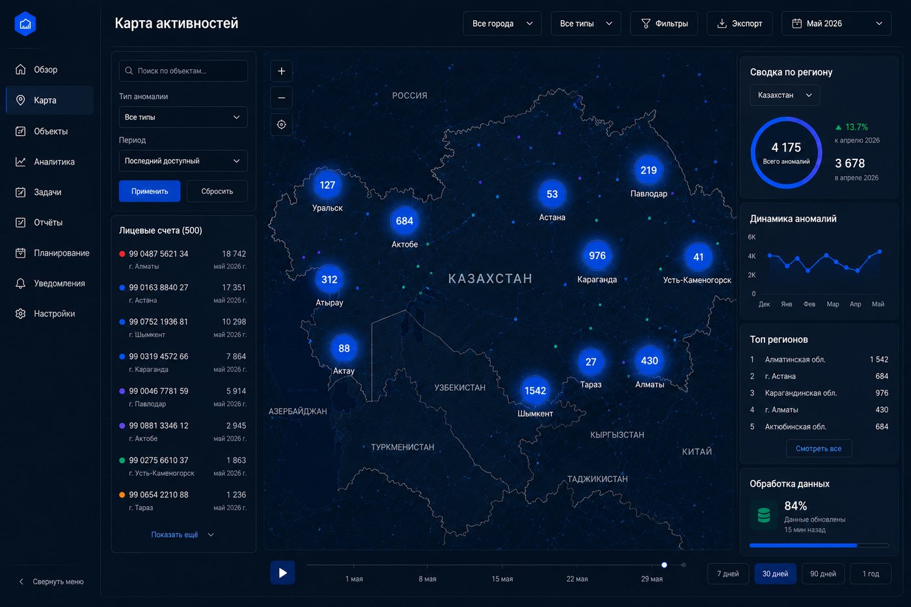The height and width of the screenshot is (607, 911).
Task: Select the Астана cluster marker 53
Action: tap(552, 194)
